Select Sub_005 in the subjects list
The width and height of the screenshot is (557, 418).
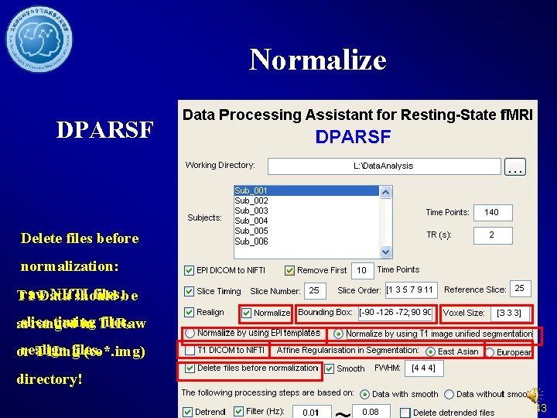(x=306, y=231)
